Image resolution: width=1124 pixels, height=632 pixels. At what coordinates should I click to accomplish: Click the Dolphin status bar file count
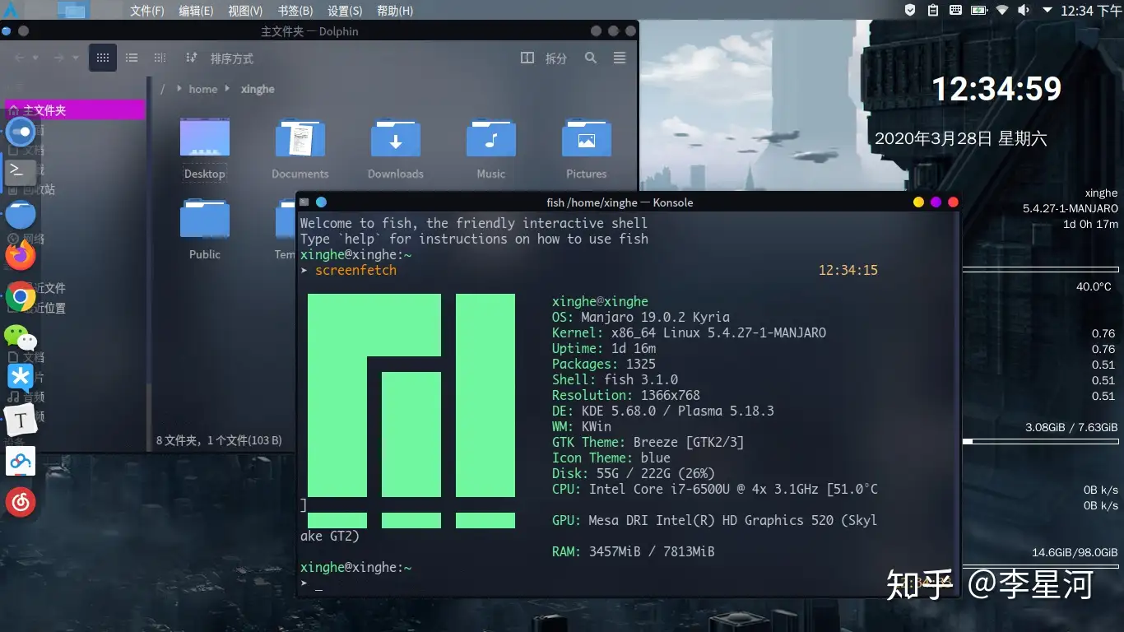pos(219,440)
